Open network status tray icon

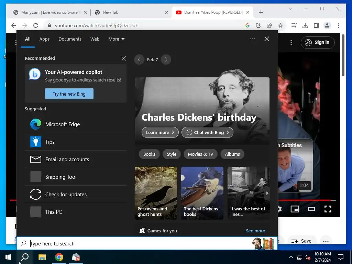pyautogui.click(x=299, y=257)
